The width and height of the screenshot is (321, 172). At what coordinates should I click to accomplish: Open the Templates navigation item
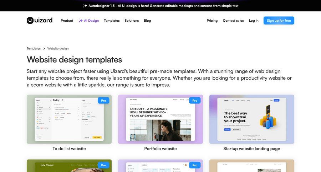pyautogui.click(x=112, y=21)
